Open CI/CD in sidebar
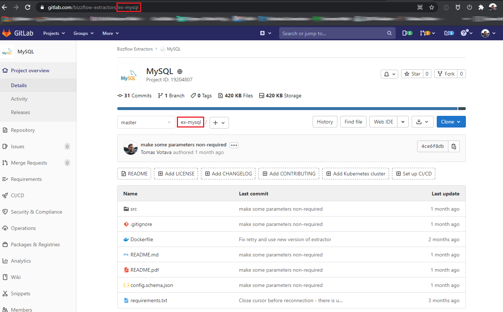This screenshot has width=503, height=312. (38, 195)
